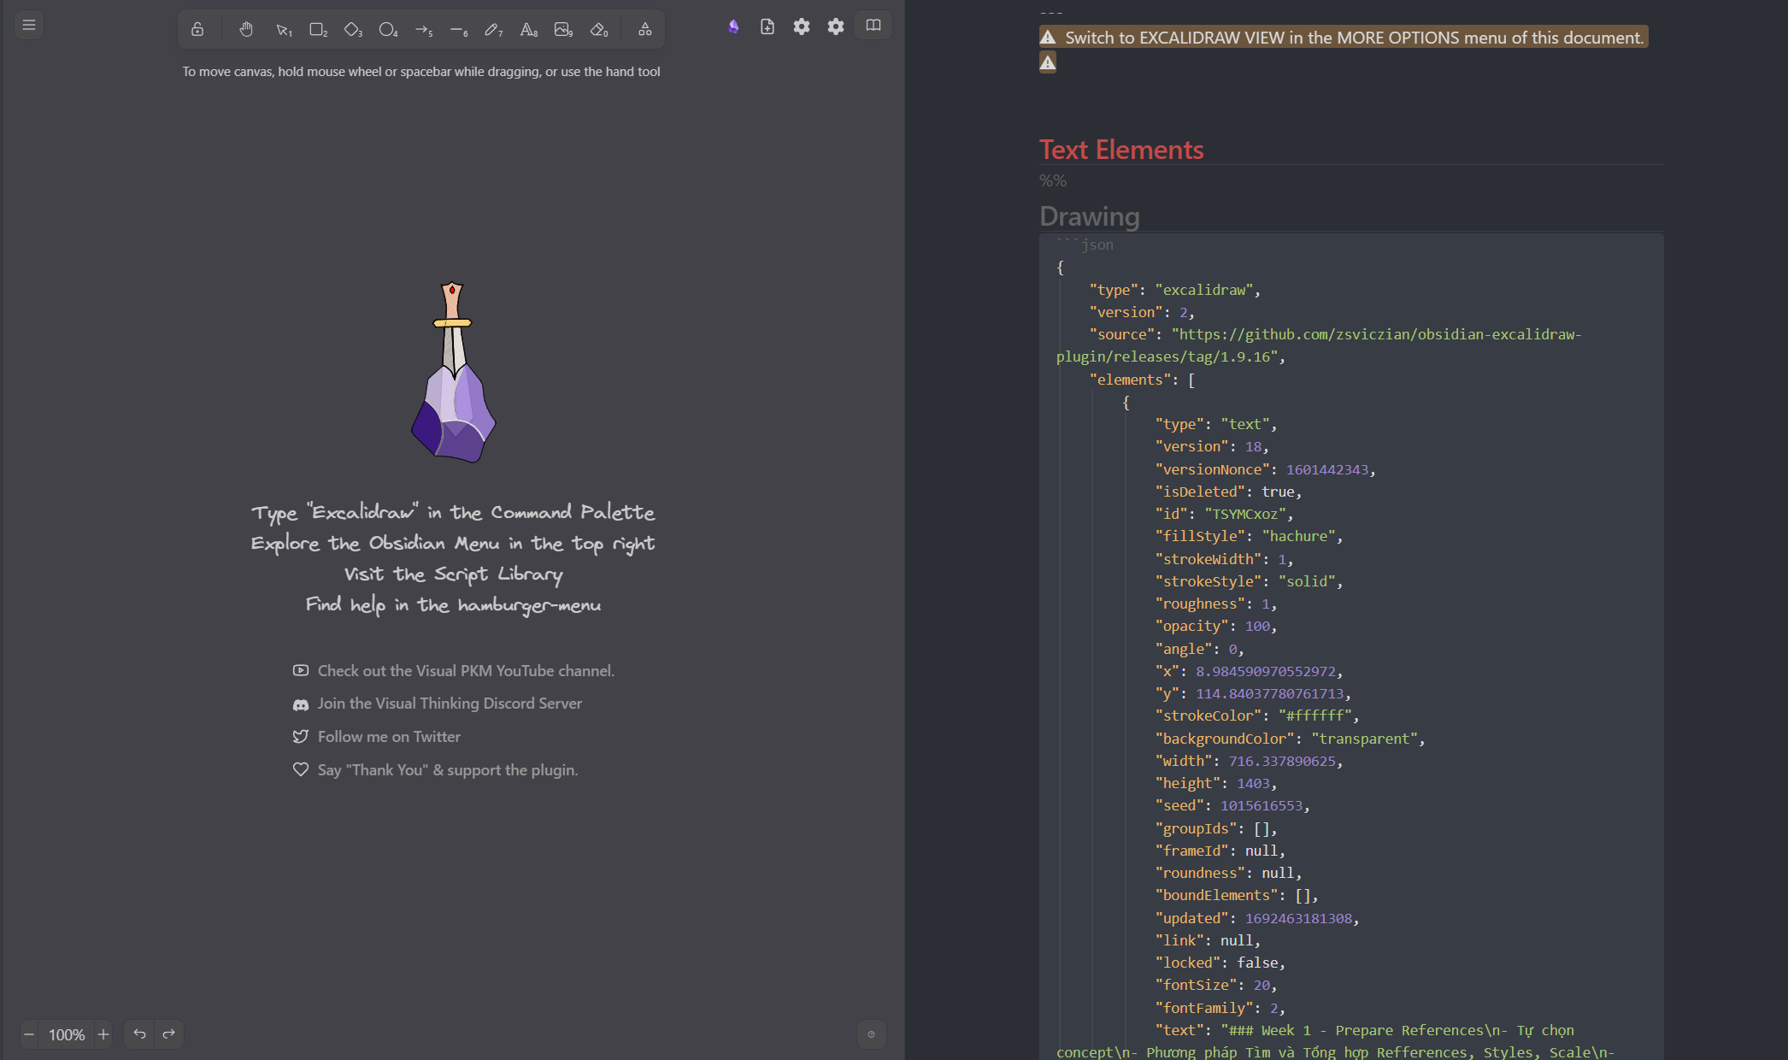Zoom in using the plus control
The width and height of the screenshot is (1788, 1060).
tap(103, 1034)
